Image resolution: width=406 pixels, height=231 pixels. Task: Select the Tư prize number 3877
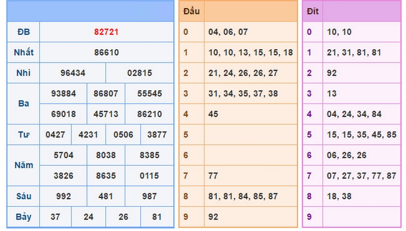click(x=157, y=135)
